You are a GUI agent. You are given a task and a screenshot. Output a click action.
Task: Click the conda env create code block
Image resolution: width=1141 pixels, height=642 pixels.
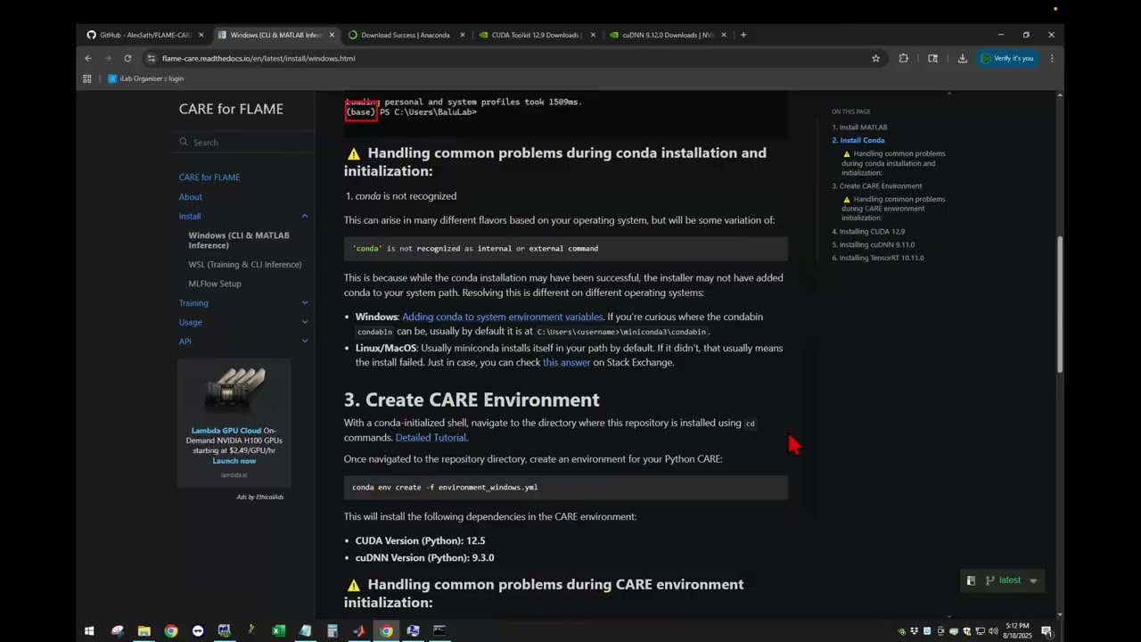(566, 488)
